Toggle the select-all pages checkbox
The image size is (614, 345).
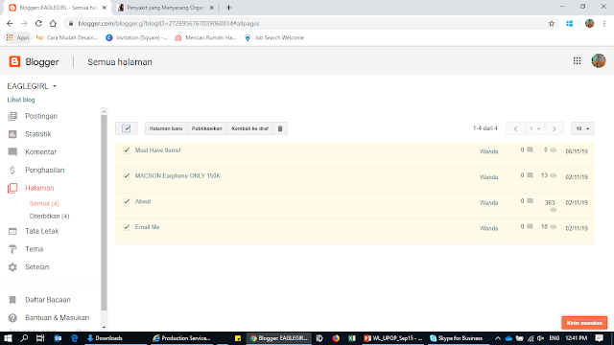(x=127, y=128)
